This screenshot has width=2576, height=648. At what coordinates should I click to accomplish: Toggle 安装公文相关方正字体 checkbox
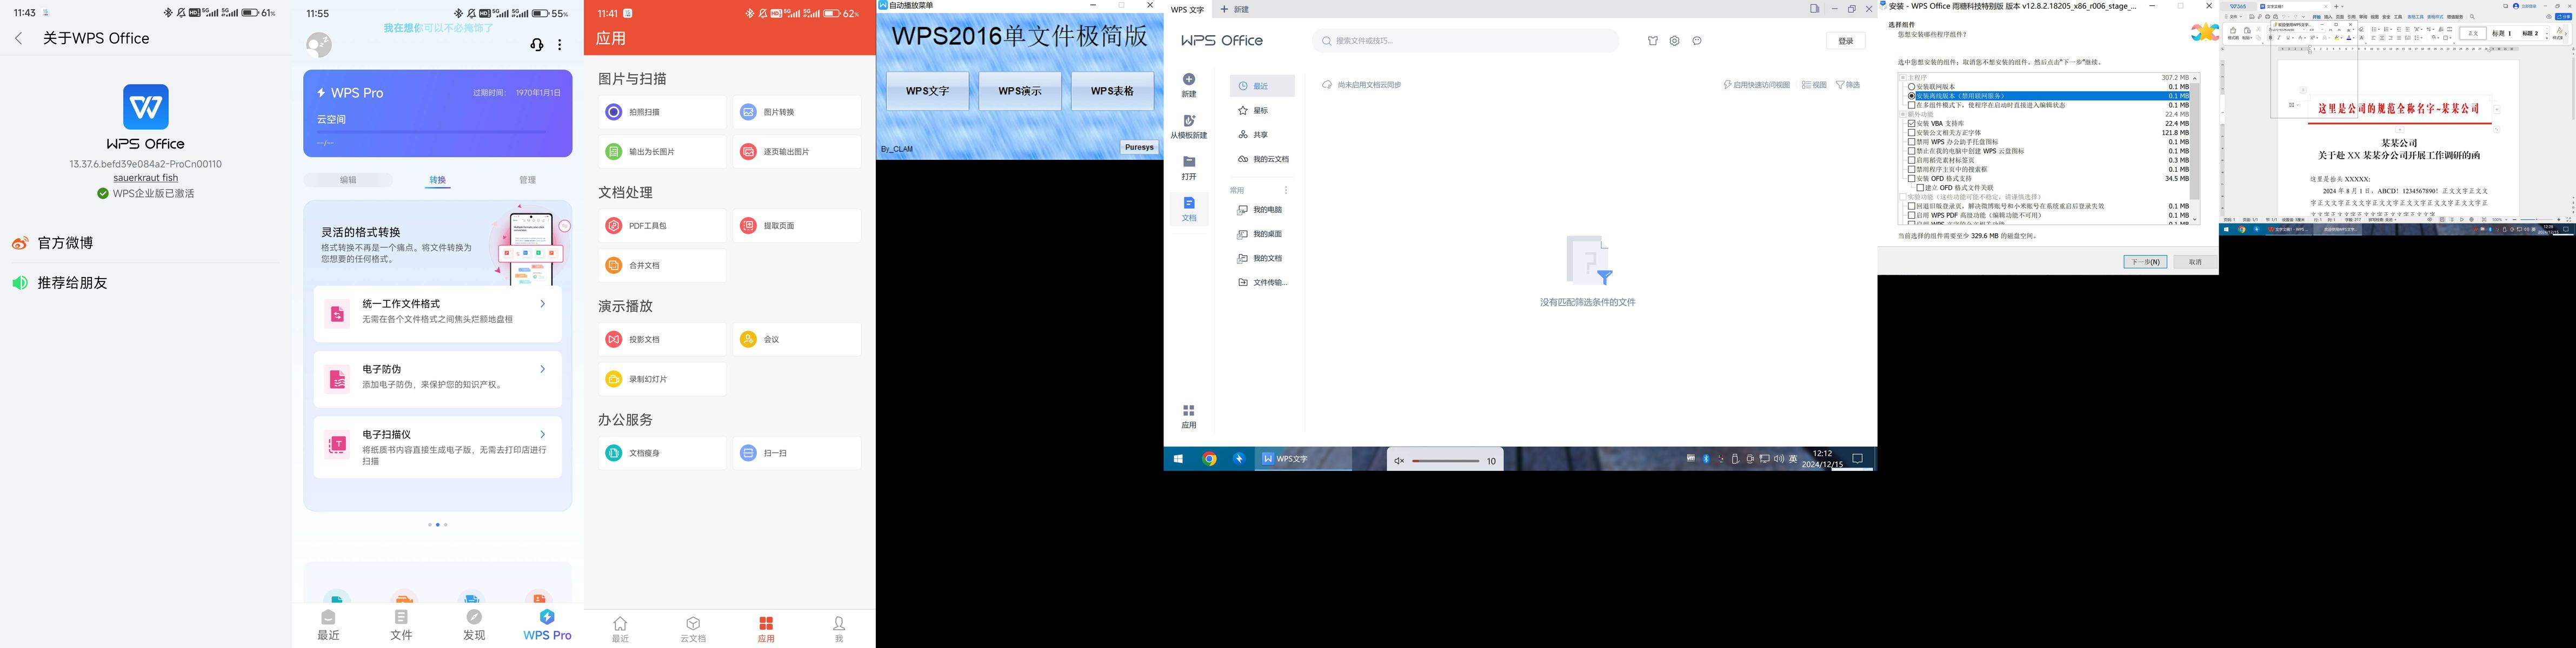click(1911, 133)
